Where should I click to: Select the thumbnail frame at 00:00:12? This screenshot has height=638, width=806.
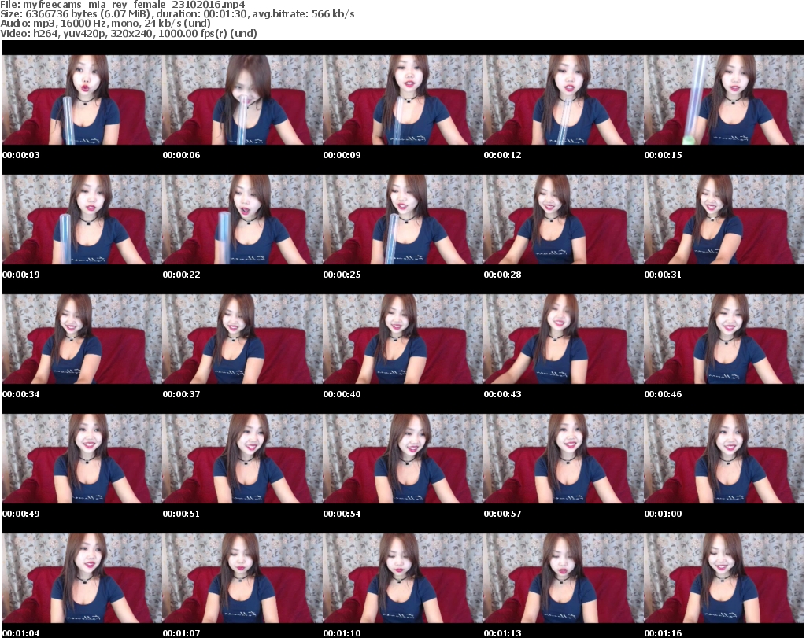pyautogui.click(x=564, y=100)
